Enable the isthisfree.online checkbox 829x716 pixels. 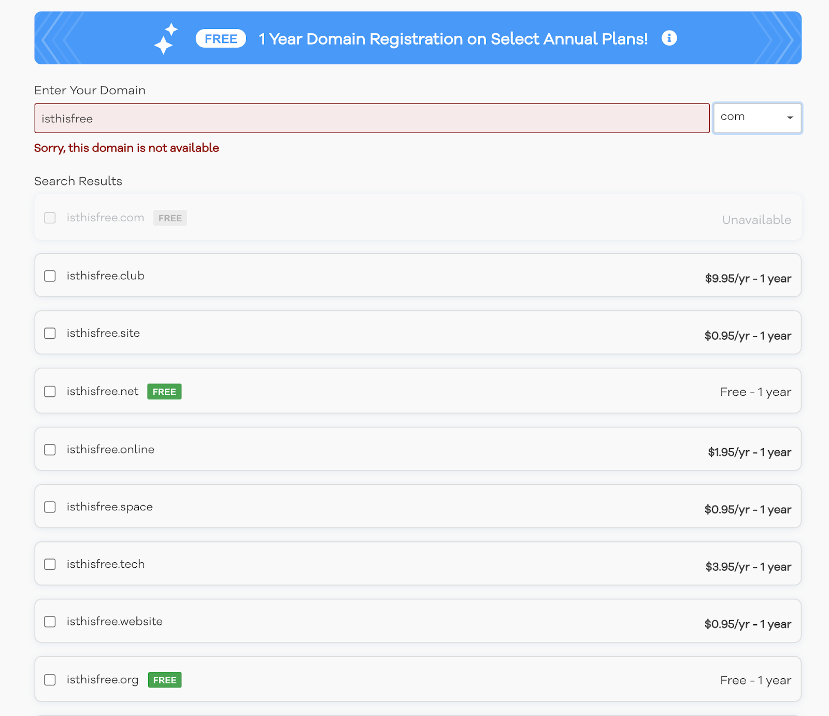point(50,450)
